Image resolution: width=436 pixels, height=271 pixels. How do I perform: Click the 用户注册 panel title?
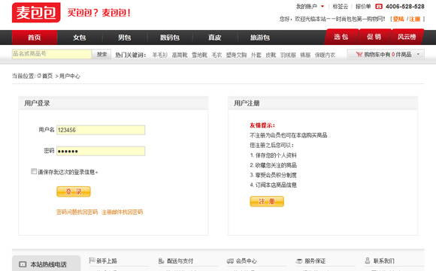click(247, 104)
